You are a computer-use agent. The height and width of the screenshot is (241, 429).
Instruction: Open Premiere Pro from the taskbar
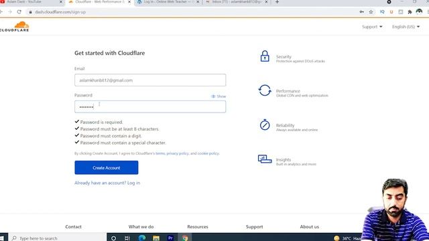[170, 238]
